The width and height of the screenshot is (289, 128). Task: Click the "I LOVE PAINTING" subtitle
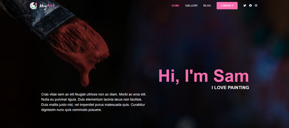pyautogui.click(x=230, y=88)
